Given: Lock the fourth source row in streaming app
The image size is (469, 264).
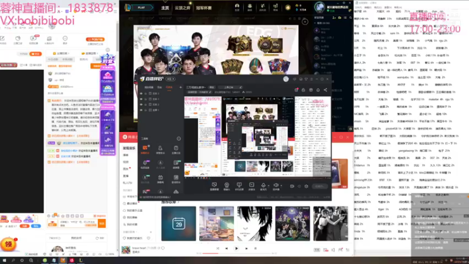Looking at the screenshot, I should tap(145, 110).
